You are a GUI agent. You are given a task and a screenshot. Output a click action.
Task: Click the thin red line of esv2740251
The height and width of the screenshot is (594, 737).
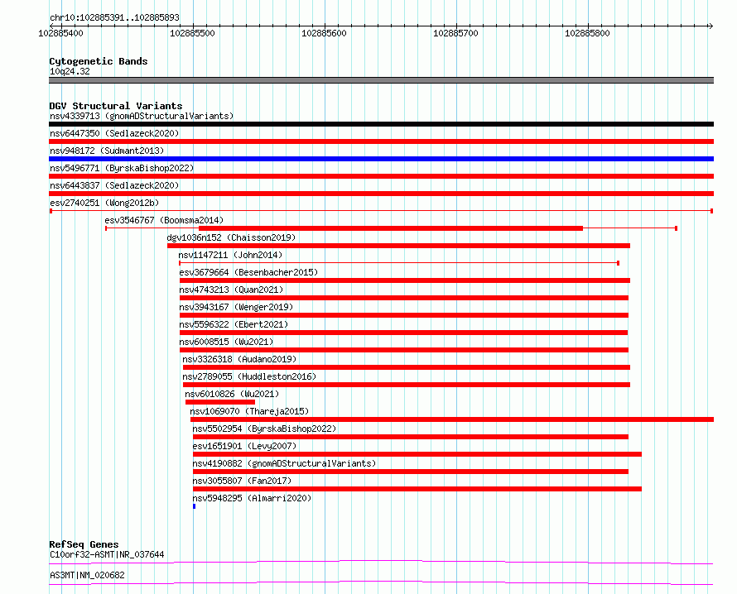point(381,211)
